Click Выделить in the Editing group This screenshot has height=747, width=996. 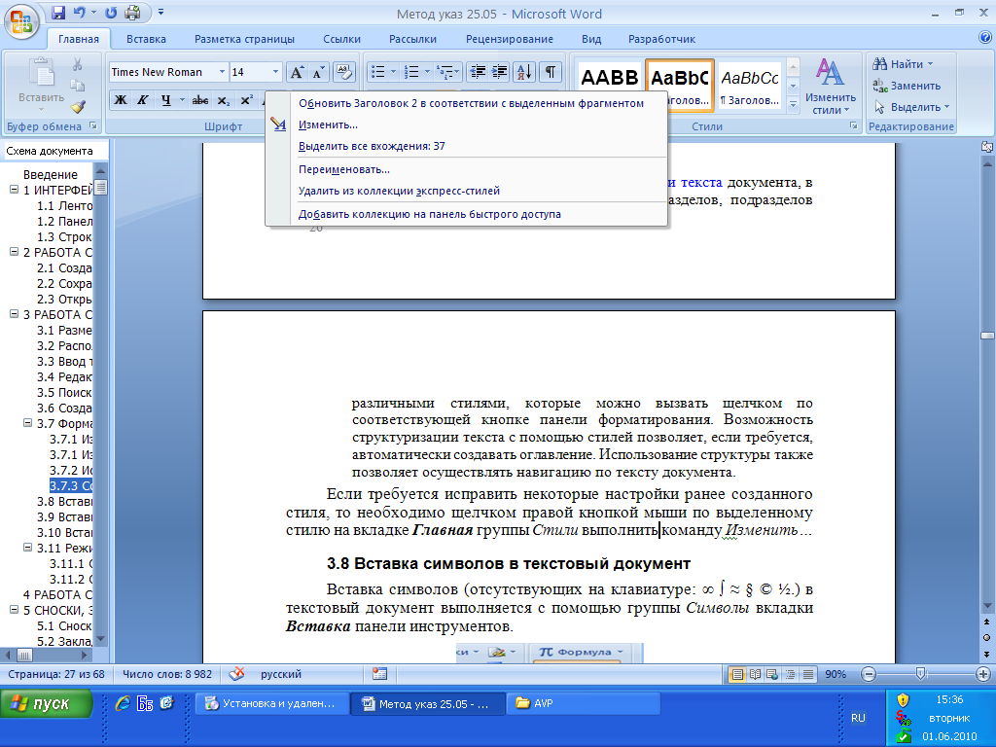912,107
